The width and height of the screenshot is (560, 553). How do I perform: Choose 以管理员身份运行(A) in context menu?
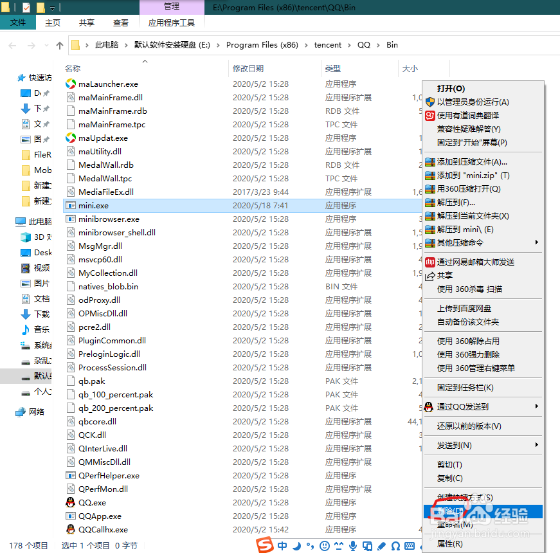483,102
